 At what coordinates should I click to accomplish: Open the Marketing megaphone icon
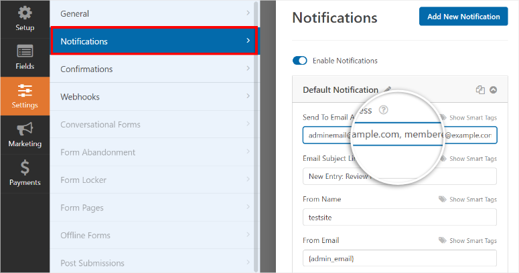point(25,129)
